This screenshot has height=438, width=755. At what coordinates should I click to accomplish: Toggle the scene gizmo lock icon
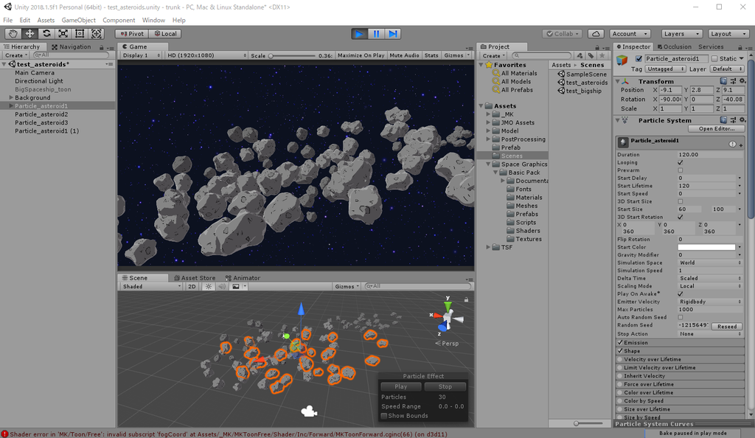(x=466, y=300)
